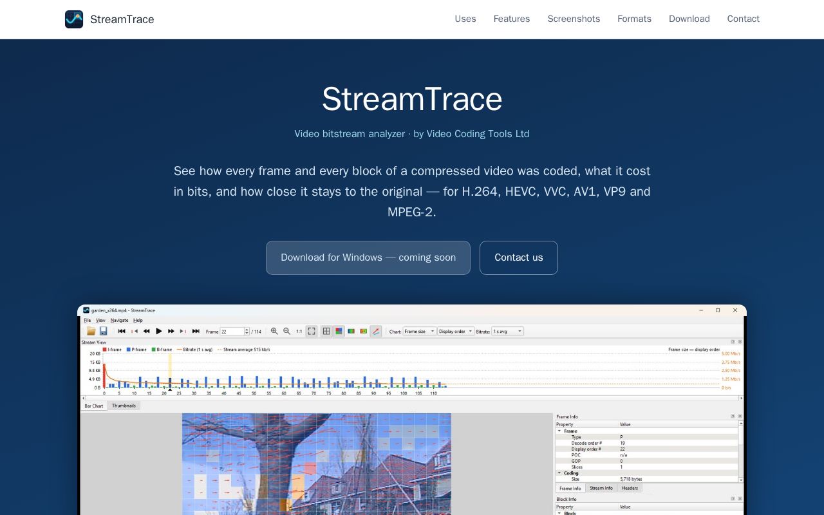824x515 pixels.
Task: Click the blue P-frame legend swatch
Action: [129, 350]
